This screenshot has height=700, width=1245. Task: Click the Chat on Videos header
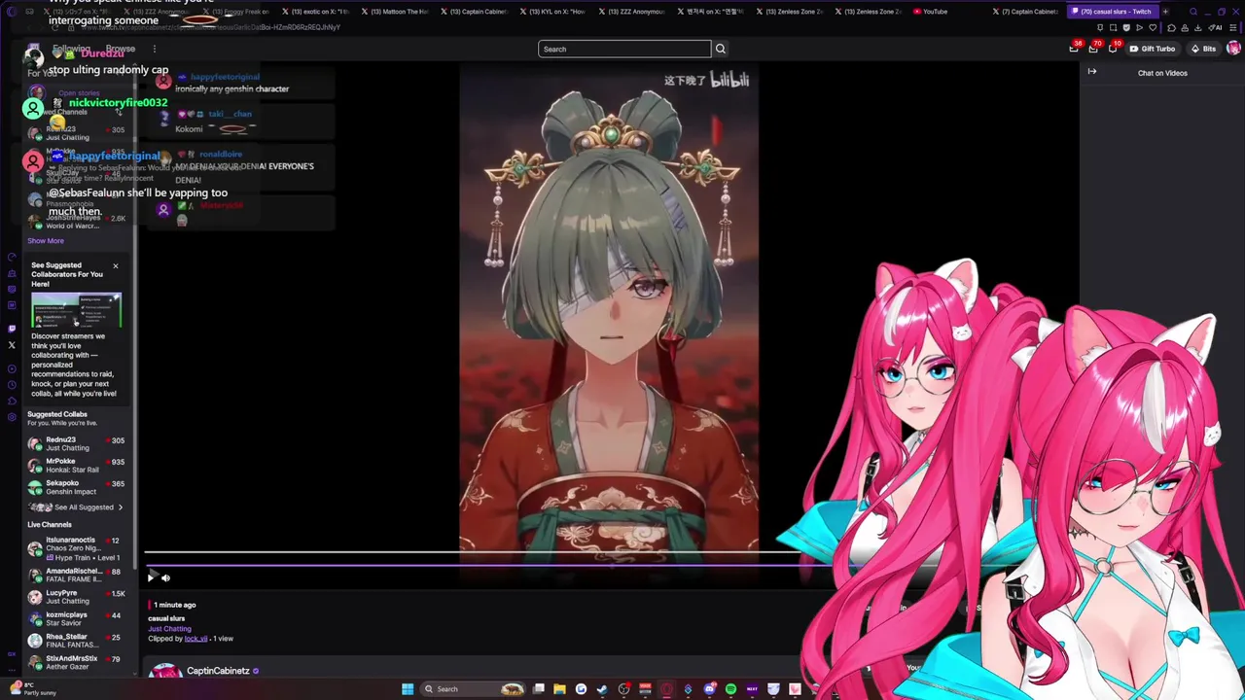(1162, 73)
